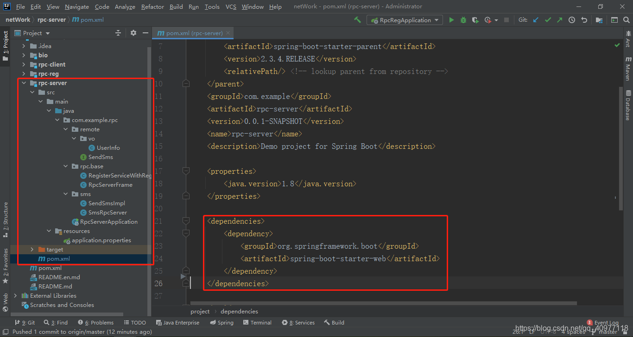633x337 pixels.
Task: Open the TODO tool window
Action: (135, 323)
